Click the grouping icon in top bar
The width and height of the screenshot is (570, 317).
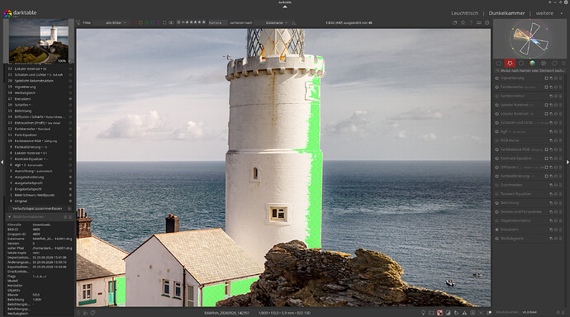coord(455,22)
